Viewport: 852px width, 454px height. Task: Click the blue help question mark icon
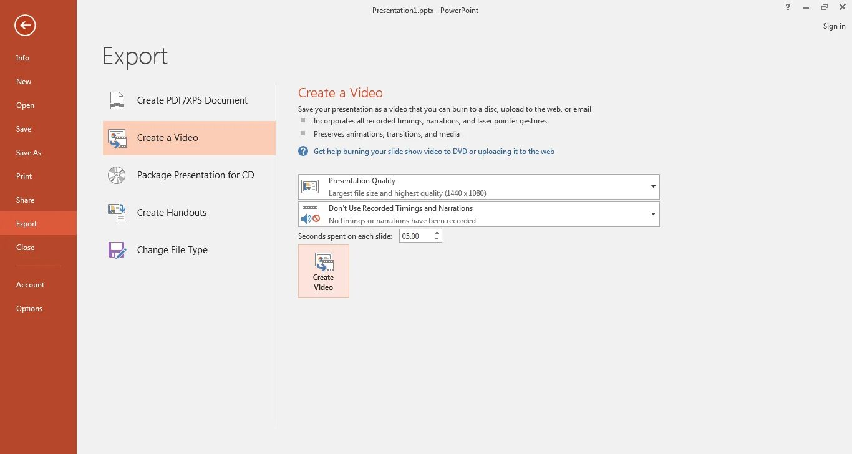(x=303, y=152)
